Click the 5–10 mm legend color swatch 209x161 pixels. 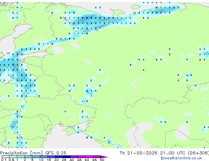click(x=36, y=157)
